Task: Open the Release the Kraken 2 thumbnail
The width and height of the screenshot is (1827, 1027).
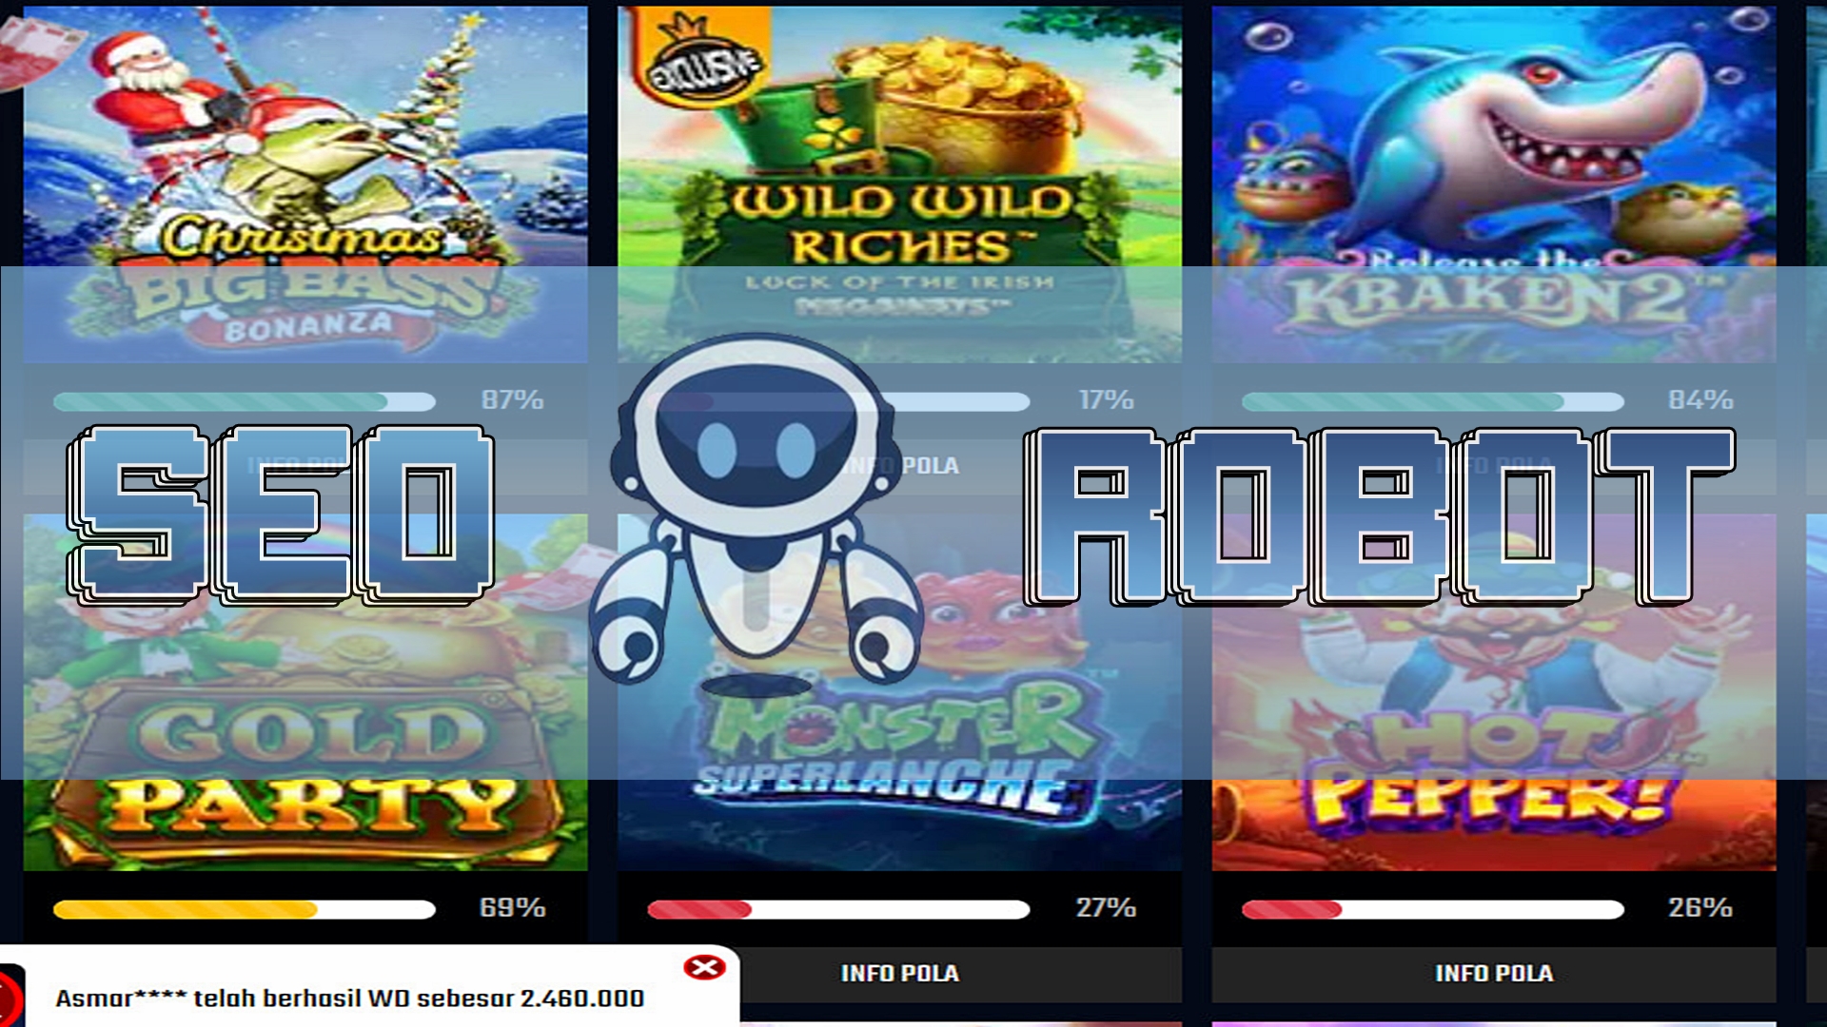Action: 1494,184
